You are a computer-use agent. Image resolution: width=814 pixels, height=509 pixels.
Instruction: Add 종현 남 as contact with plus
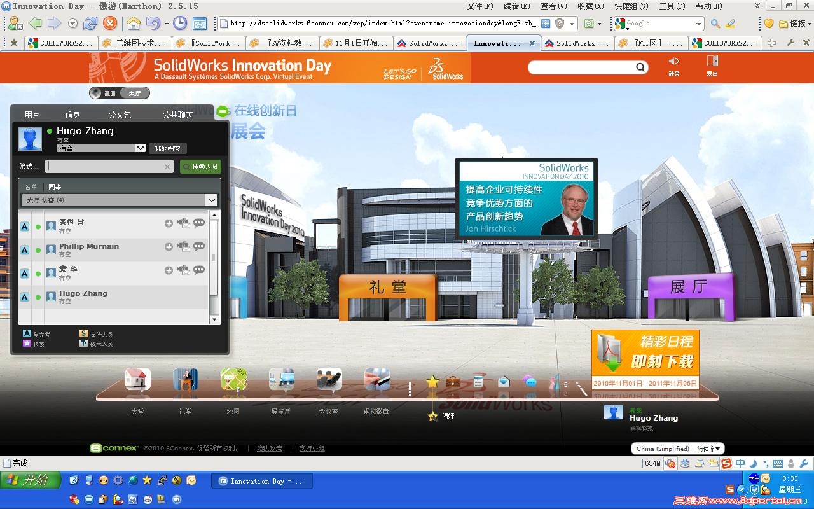[169, 223]
